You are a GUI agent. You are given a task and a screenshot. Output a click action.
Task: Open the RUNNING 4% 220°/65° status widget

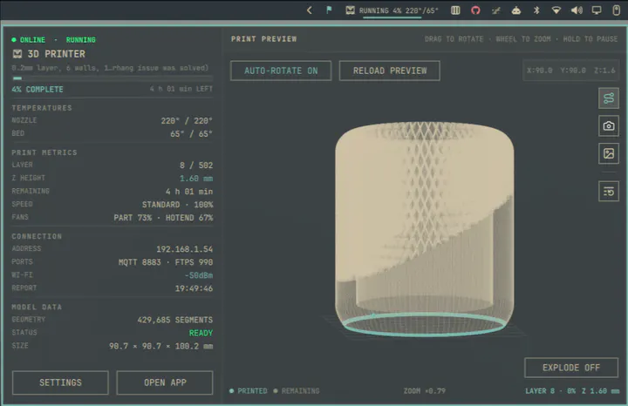pyautogui.click(x=392, y=10)
